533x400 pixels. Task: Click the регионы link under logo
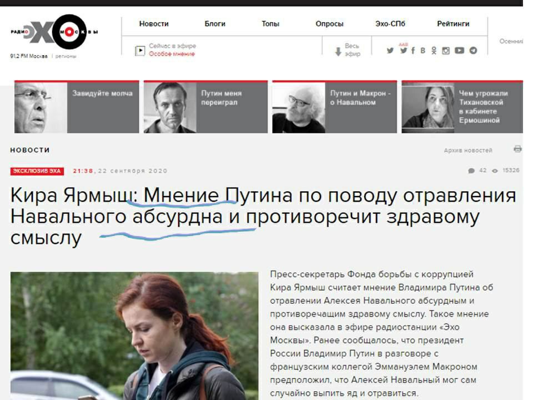pos(66,56)
